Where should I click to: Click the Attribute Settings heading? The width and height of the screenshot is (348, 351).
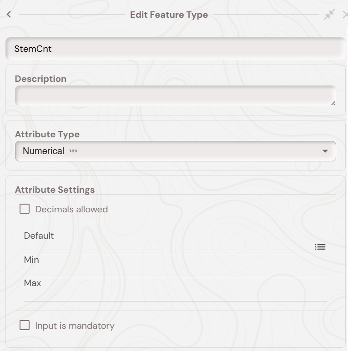click(x=55, y=190)
